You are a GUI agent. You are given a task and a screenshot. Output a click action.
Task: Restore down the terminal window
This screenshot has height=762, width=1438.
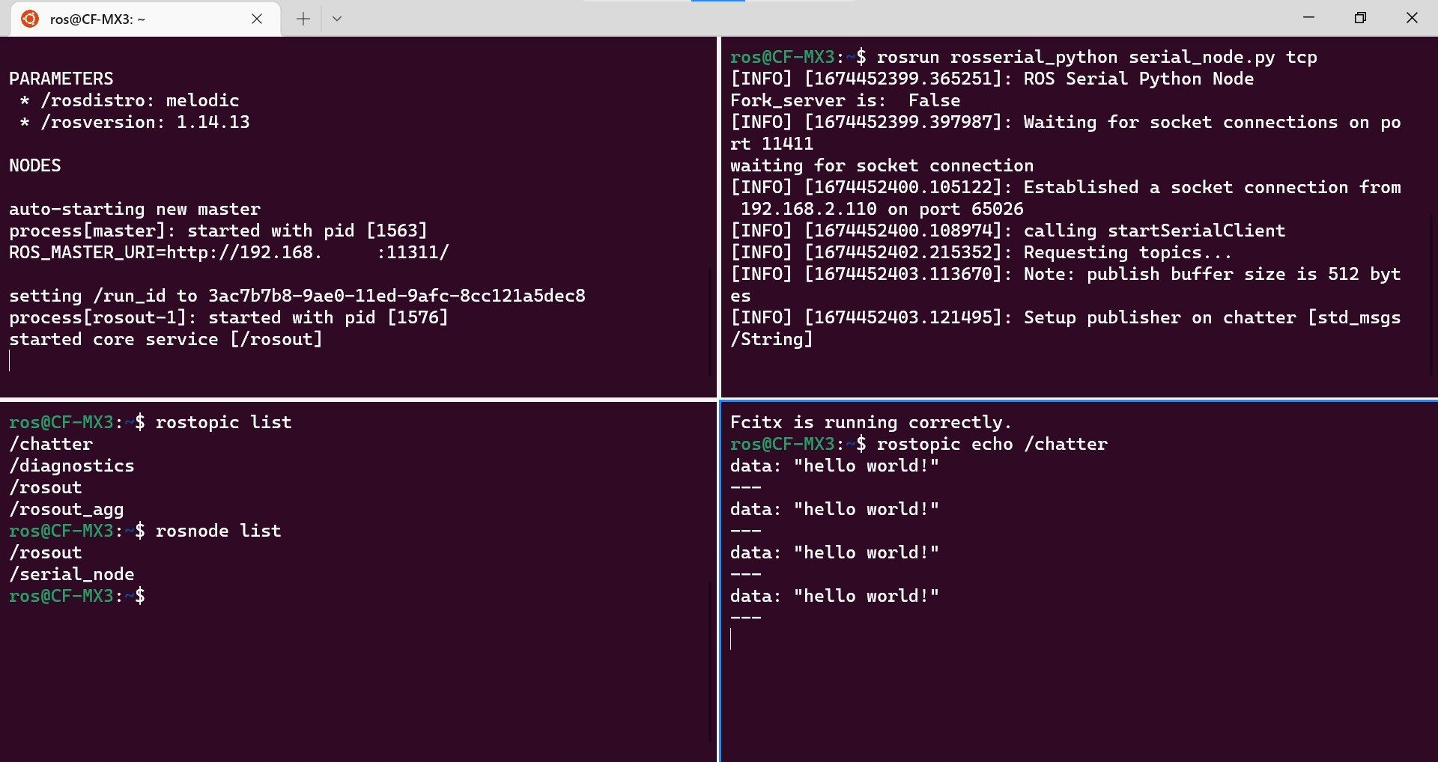tap(1360, 17)
